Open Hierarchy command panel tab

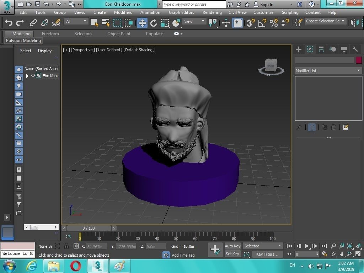[x=321, y=49]
